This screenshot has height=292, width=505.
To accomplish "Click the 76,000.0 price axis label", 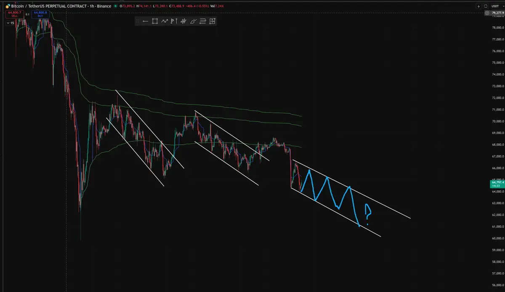I will (498, 51).
